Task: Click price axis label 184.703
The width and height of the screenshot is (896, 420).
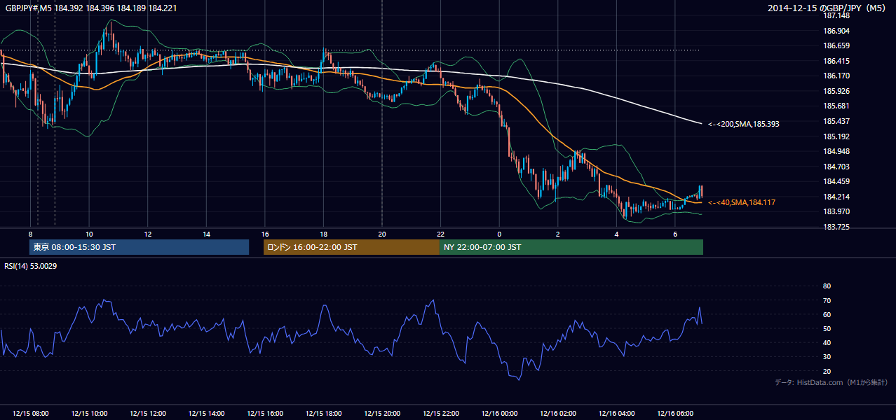Action: click(836, 167)
